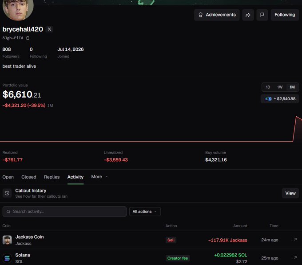Click the Amount column header
Image resolution: width=302 pixels, height=265 pixels.
(x=240, y=226)
